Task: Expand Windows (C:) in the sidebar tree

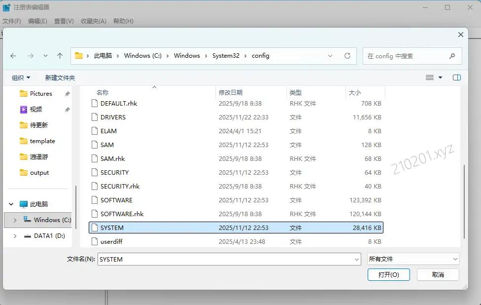Action: click(14, 219)
